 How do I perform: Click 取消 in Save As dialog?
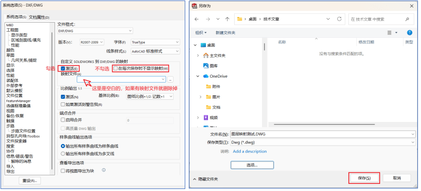tap(397, 178)
